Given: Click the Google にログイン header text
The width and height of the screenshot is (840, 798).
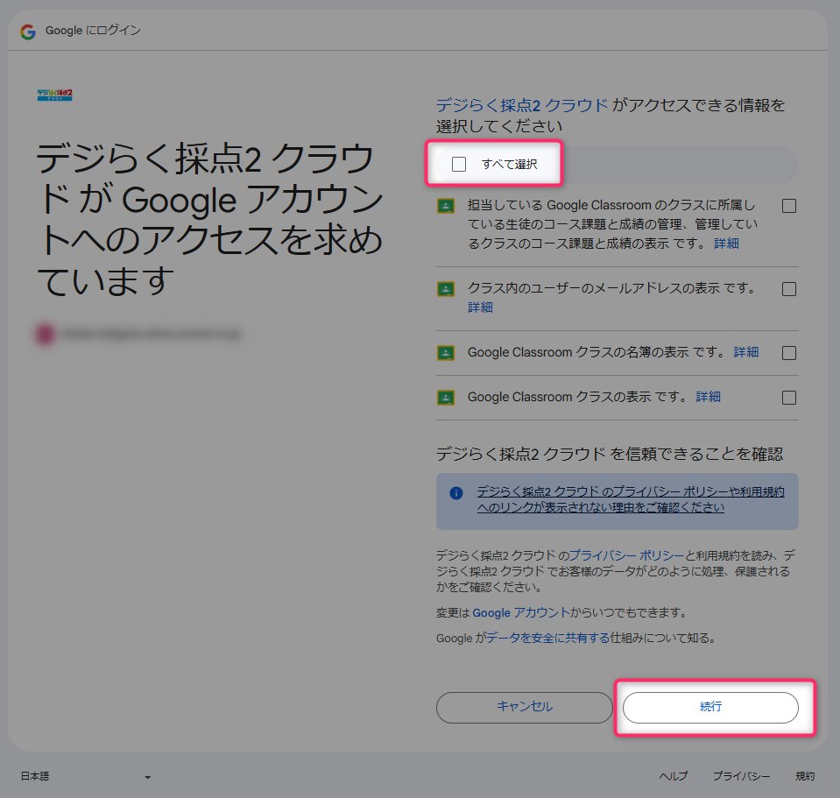Looking at the screenshot, I should 93,31.
